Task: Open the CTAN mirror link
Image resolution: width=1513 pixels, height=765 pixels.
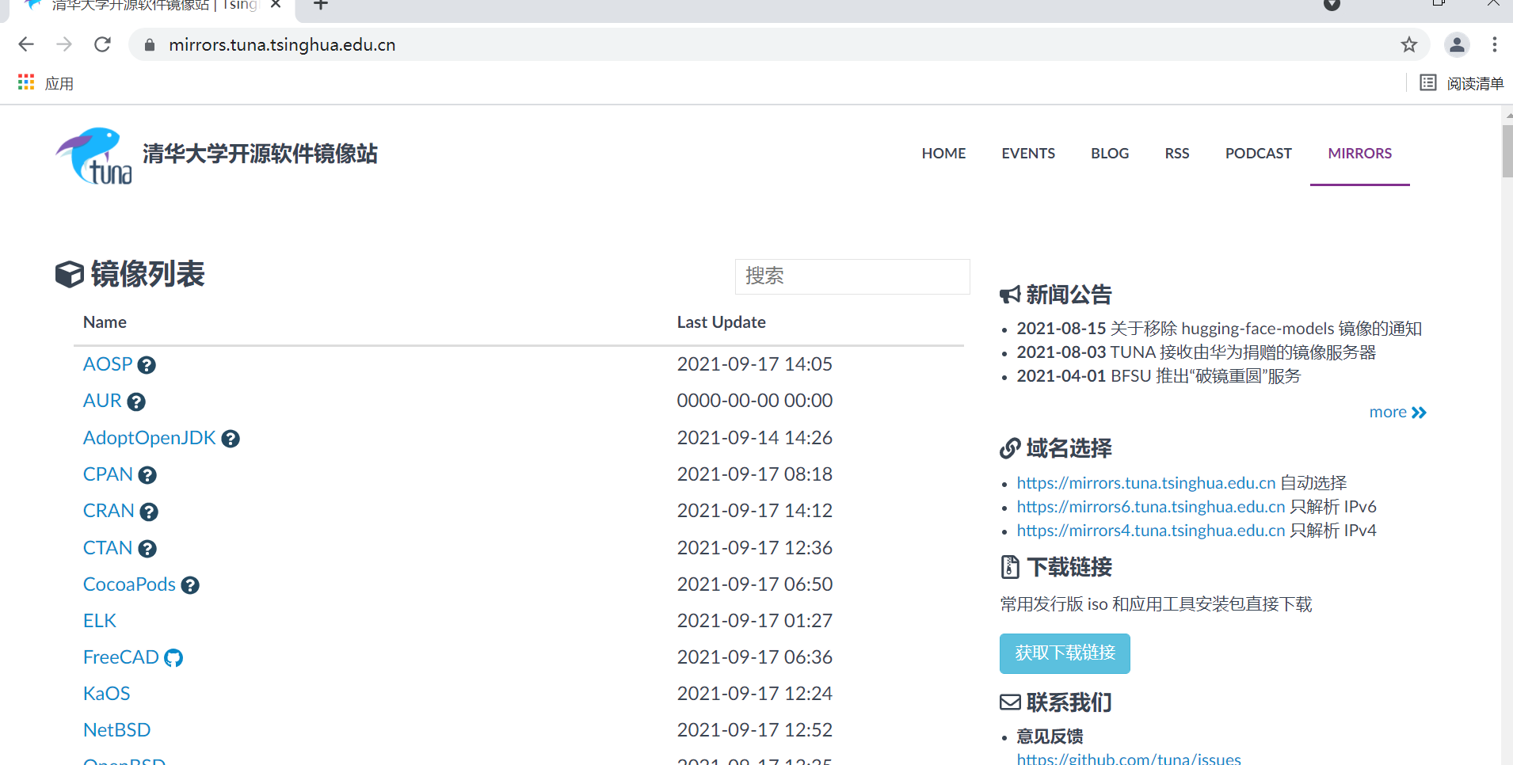Action: [x=108, y=548]
